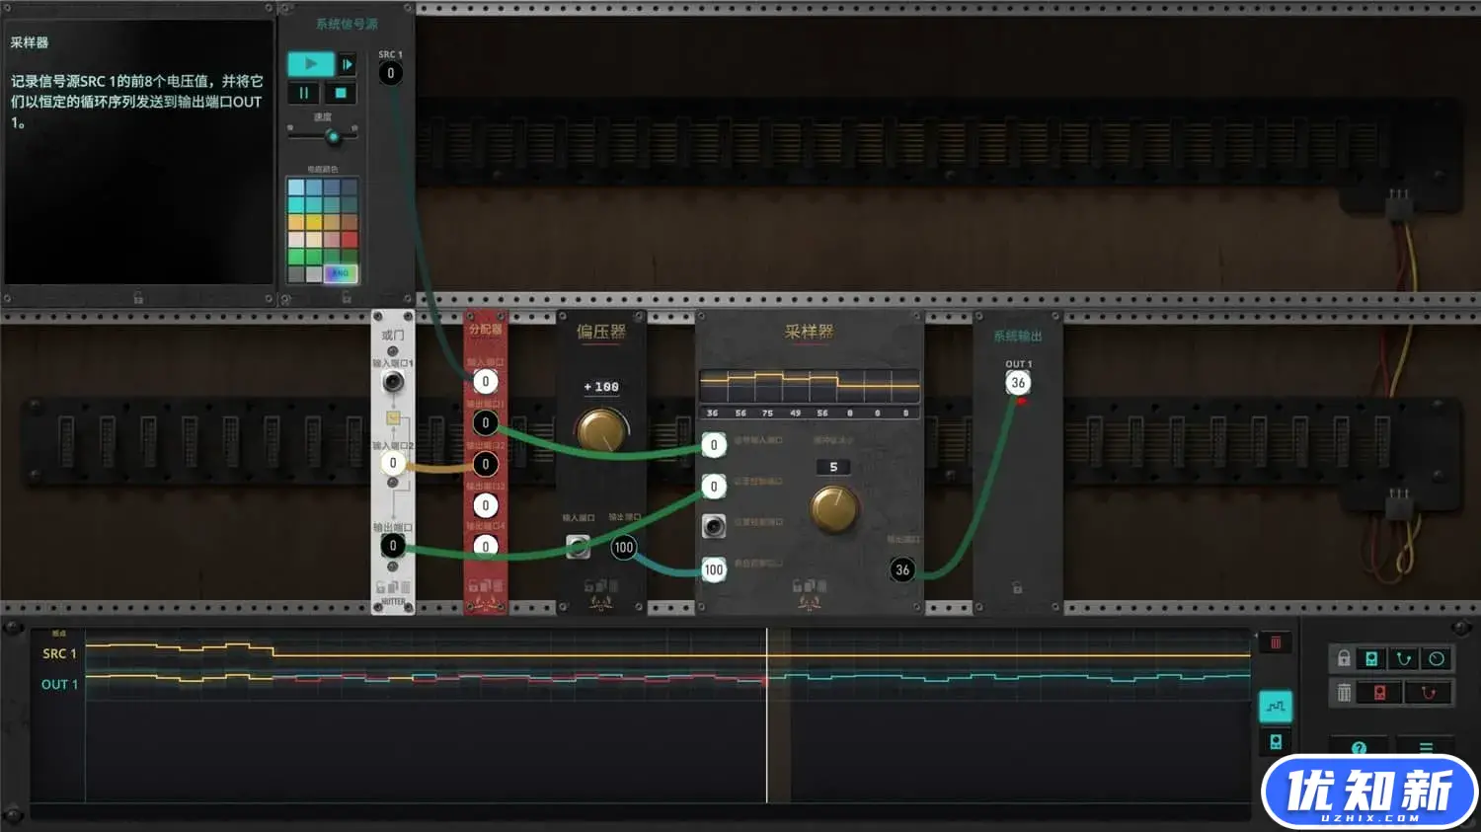Click the teal module icon below waveform button
The height and width of the screenshot is (832, 1481).
1275,741
